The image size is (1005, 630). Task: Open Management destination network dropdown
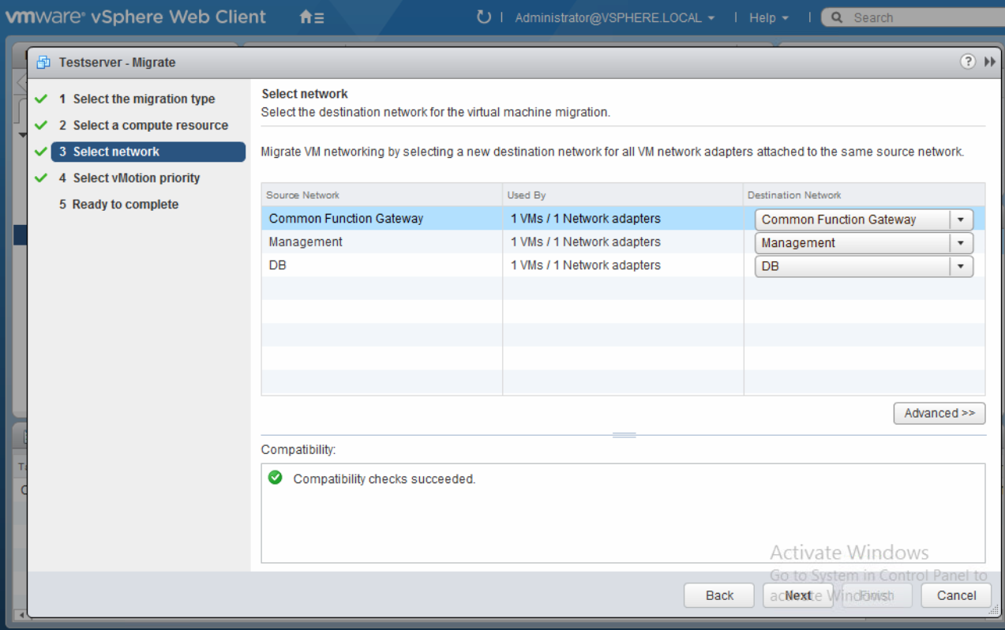960,243
